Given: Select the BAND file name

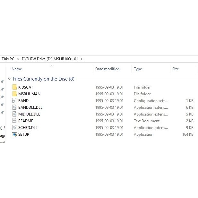Looking at the screenshot, I should (x=23, y=101).
